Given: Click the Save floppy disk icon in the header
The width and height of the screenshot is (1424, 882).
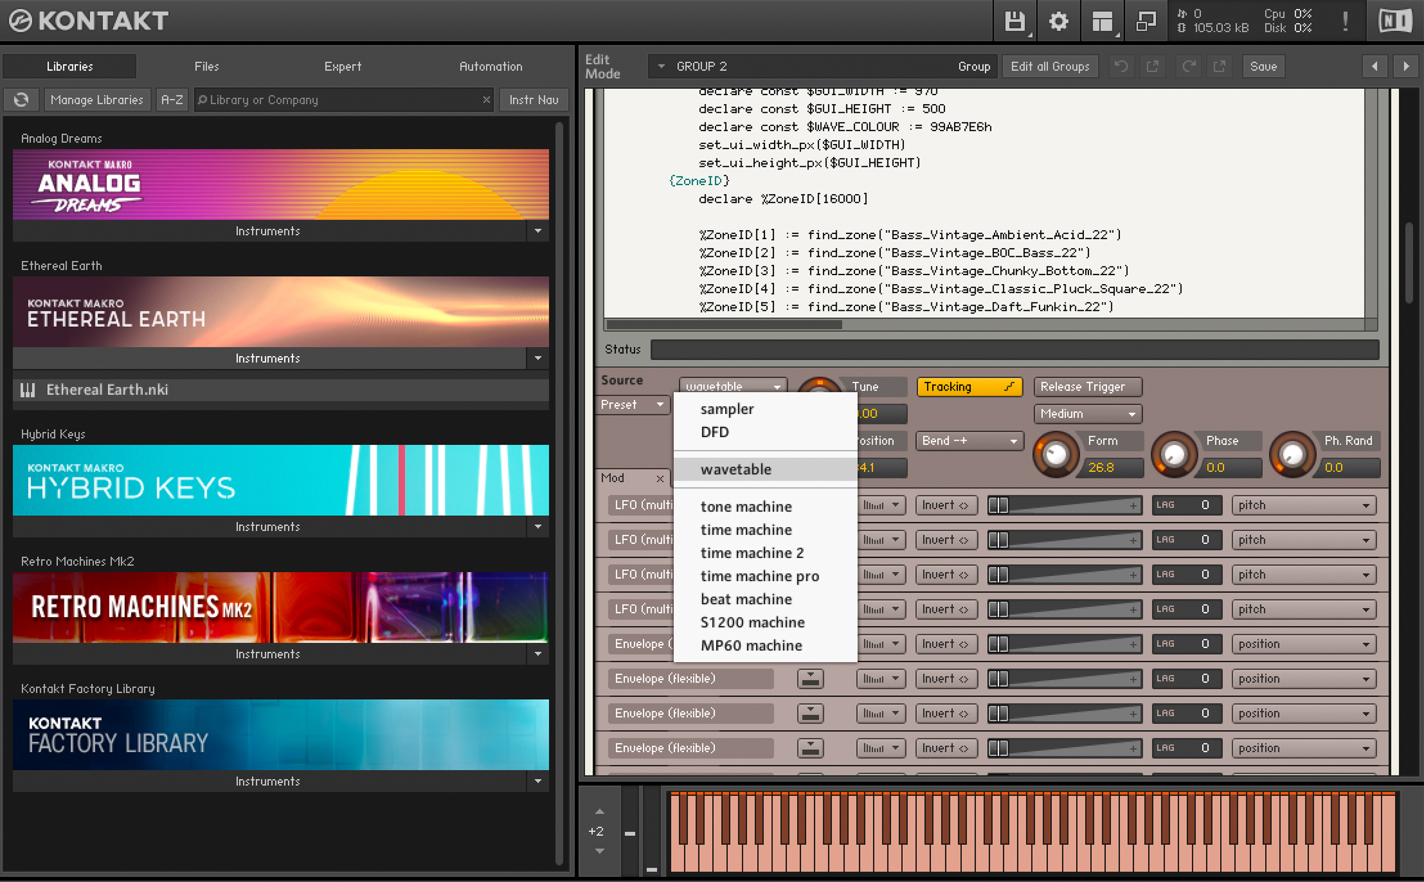Looking at the screenshot, I should (x=1014, y=22).
